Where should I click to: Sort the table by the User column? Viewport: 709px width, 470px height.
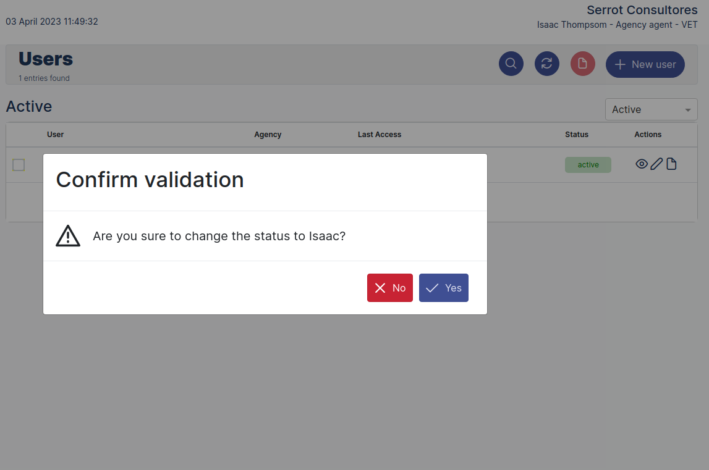point(55,134)
